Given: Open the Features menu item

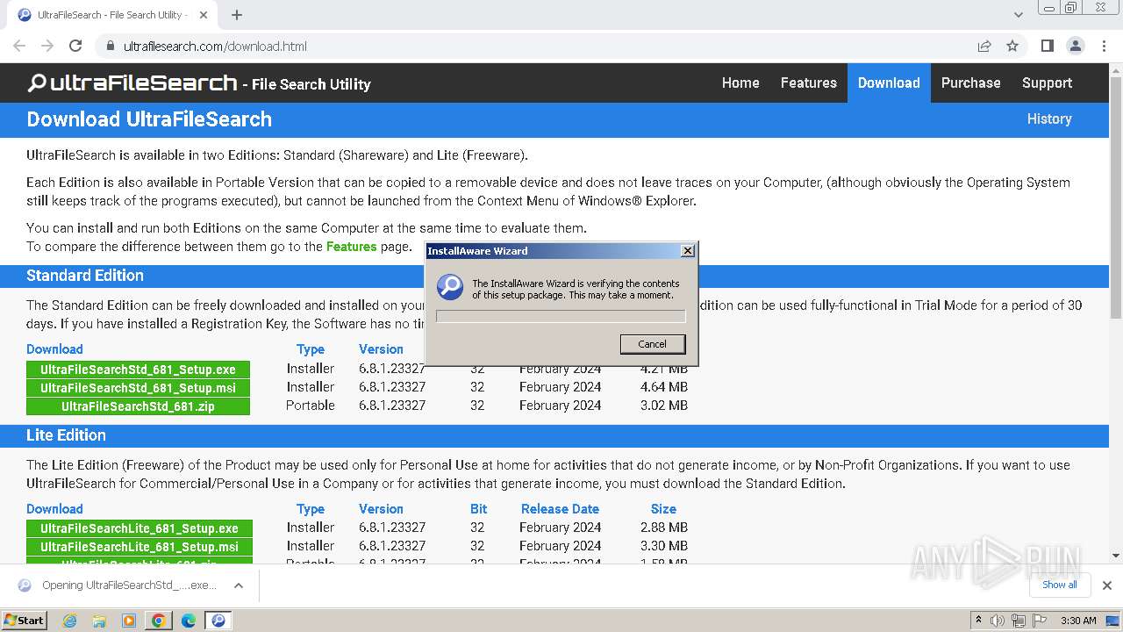Looking at the screenshot, I should tap(809, 83).
